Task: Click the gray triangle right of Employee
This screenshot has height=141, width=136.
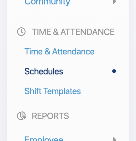Action: point(114,139)
